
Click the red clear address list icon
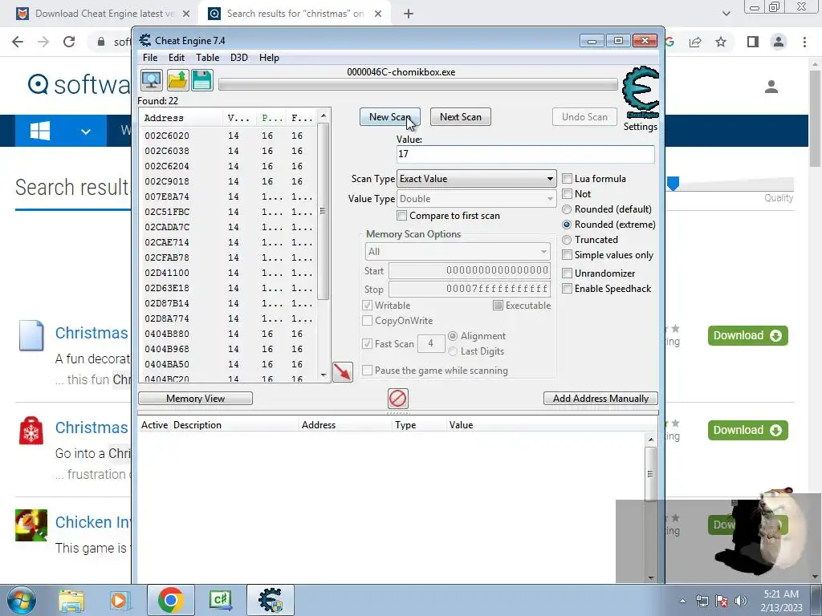tap(398, 399)
